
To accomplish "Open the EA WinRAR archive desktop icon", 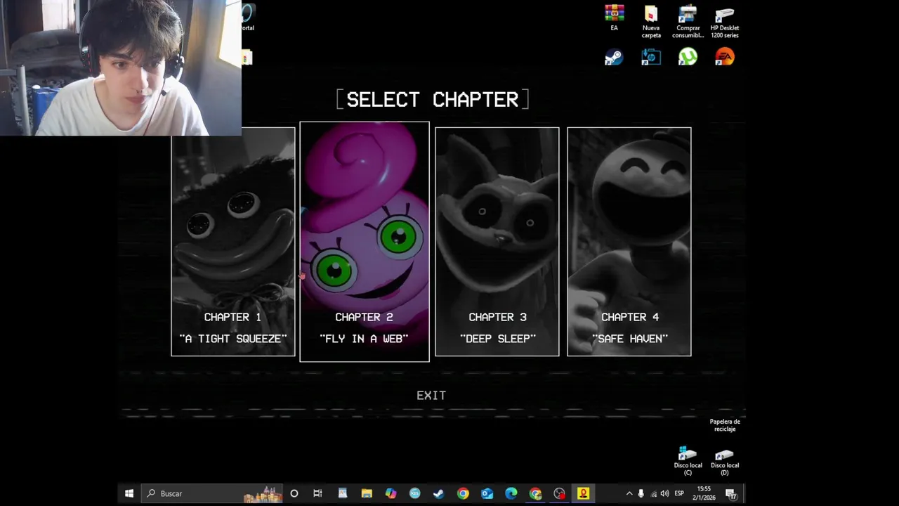I will coord(615,18).
